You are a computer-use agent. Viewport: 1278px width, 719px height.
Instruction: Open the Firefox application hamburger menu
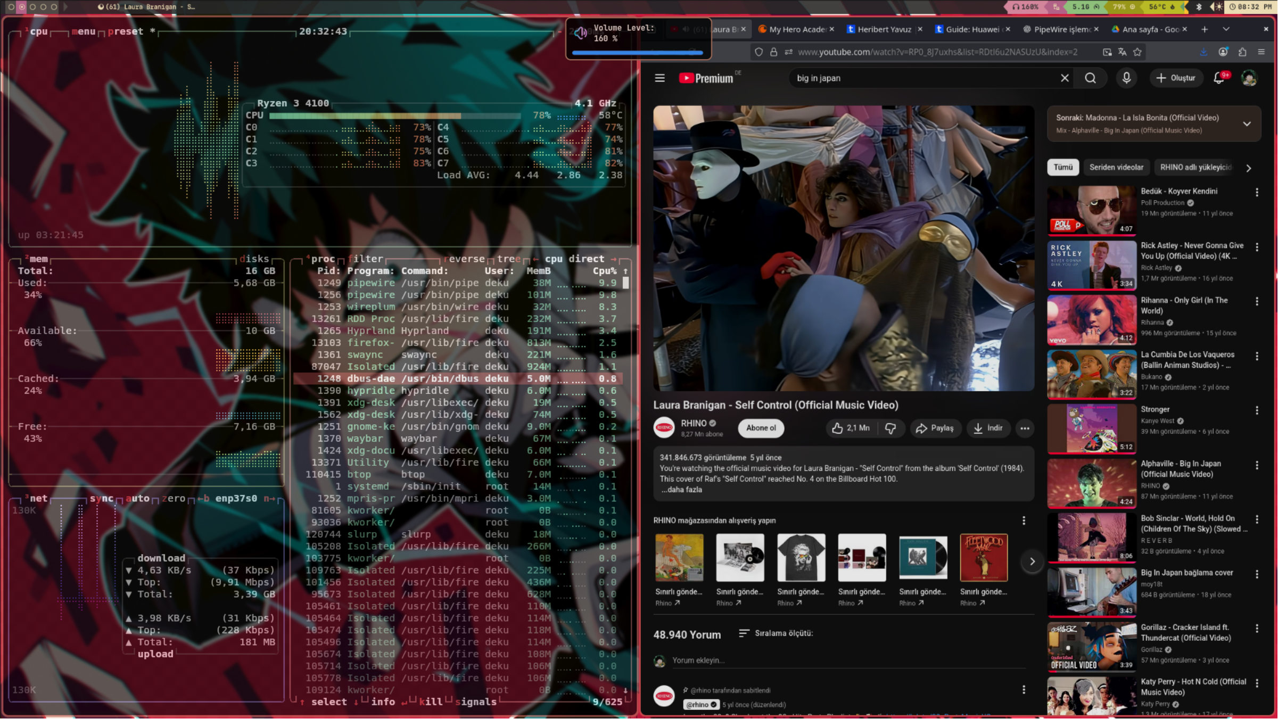[1261, 52]
